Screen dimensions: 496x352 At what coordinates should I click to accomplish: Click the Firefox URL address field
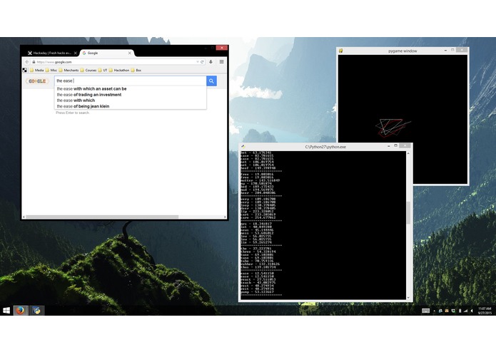pyautogui.click(x=116, y=62)
